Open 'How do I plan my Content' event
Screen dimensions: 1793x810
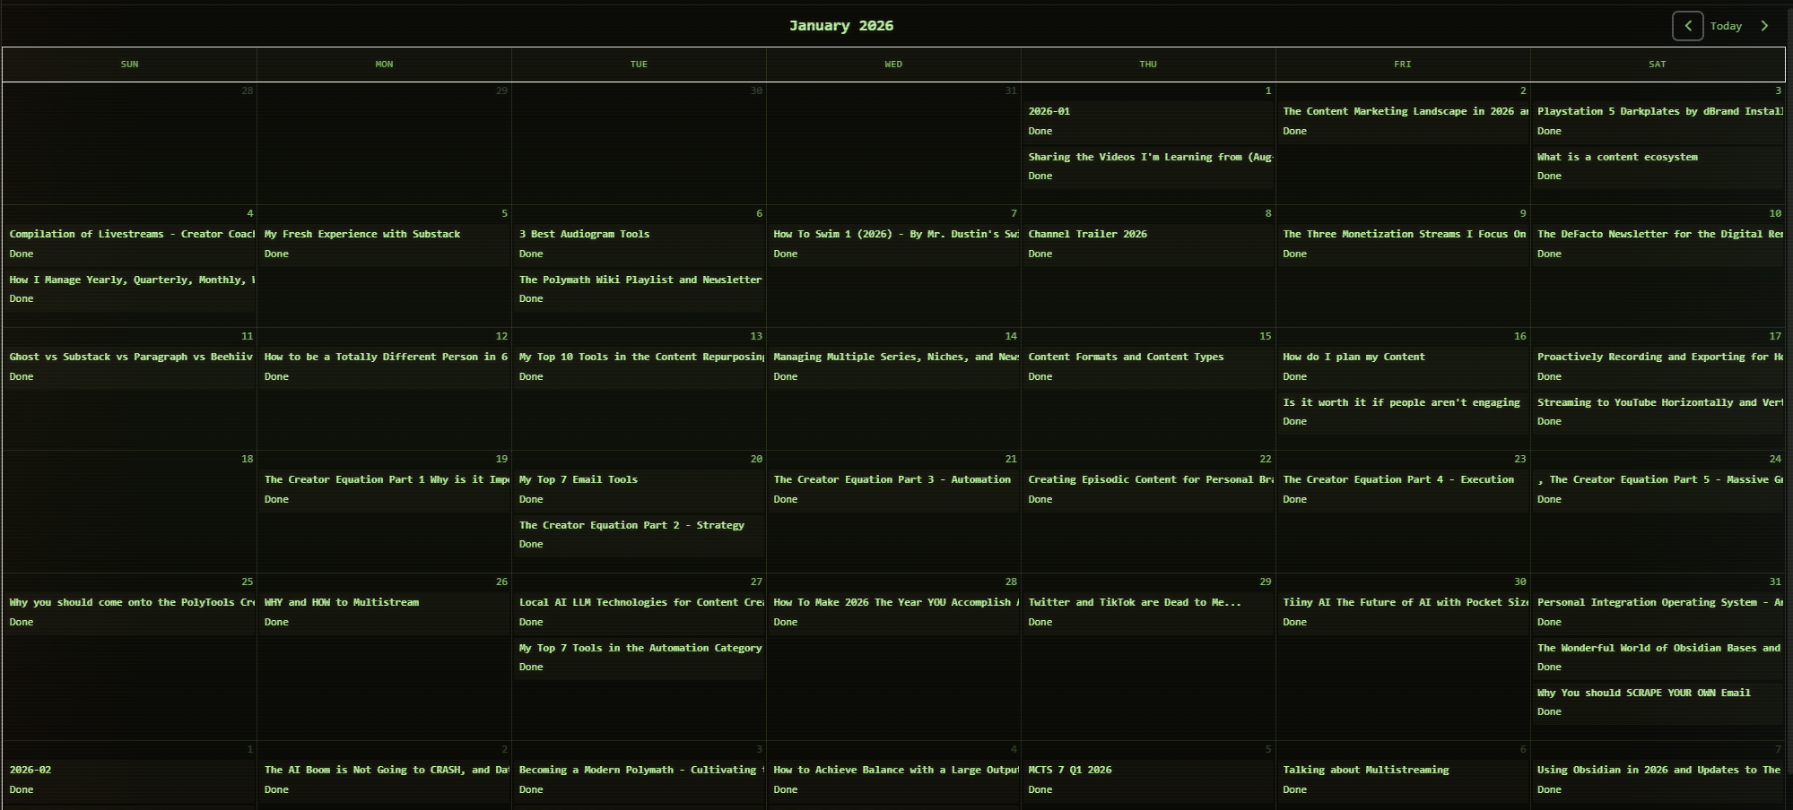click(1353, 358)
